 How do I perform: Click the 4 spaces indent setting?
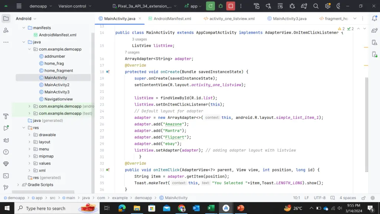click(x=347, y=198)
